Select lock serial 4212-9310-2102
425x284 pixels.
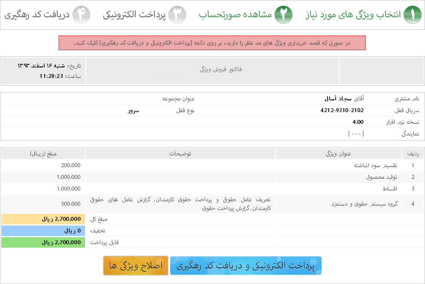tap(342, 110)
